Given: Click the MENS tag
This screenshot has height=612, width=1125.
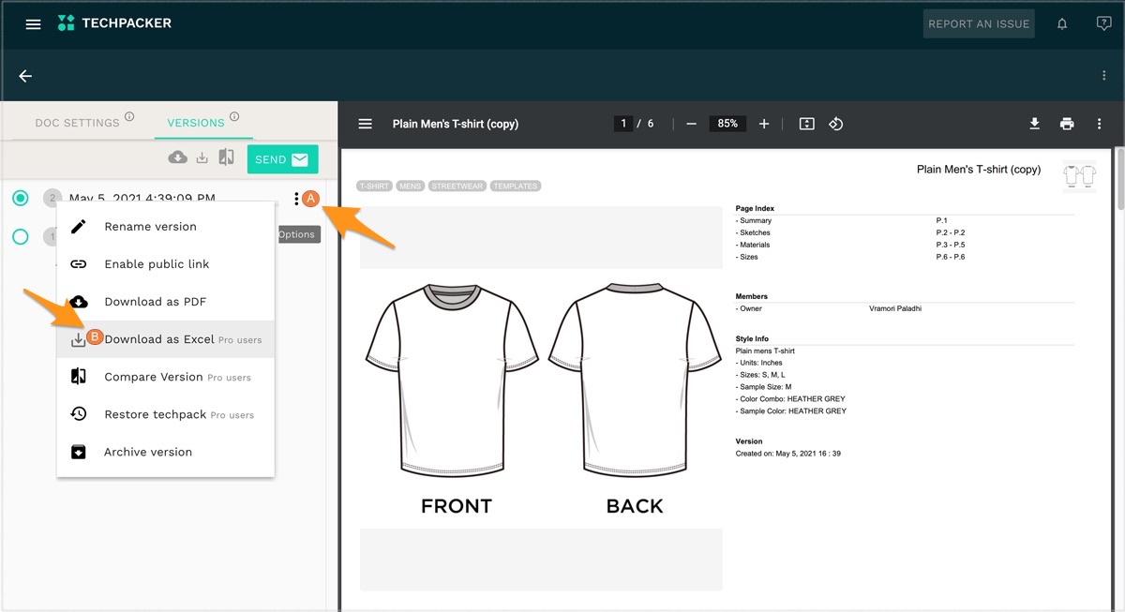Looking at the screenshot, I should tap(411, 186).
